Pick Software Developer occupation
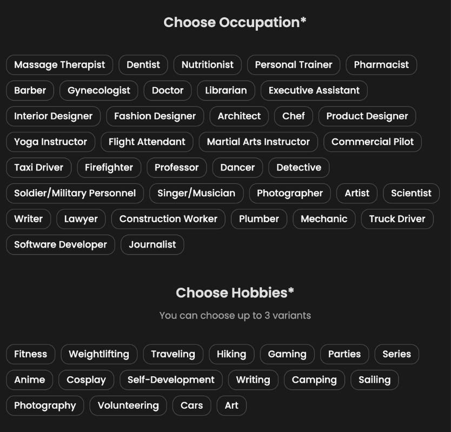This screenshot has width=451, height=432. (60, 244)
